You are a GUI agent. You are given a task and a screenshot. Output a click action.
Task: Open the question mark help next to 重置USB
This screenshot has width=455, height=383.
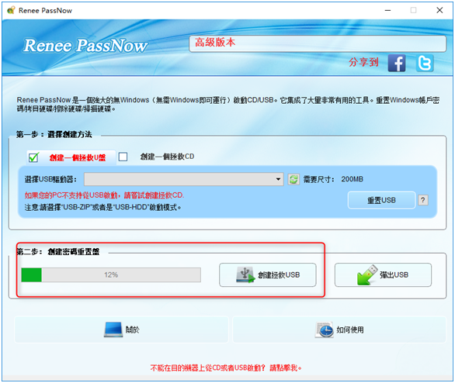tap(423, 200)
